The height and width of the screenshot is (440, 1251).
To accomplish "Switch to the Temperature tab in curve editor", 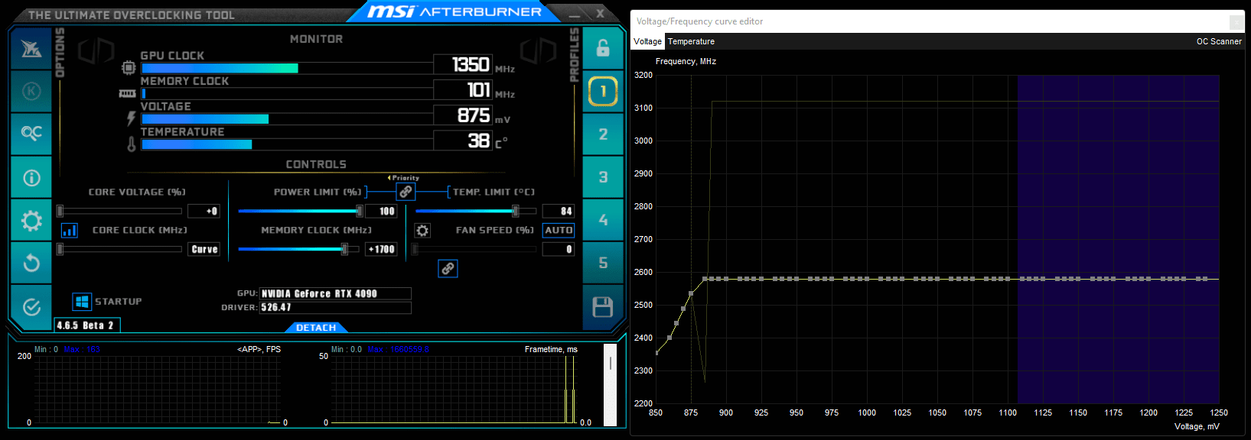I will point(691,41).
